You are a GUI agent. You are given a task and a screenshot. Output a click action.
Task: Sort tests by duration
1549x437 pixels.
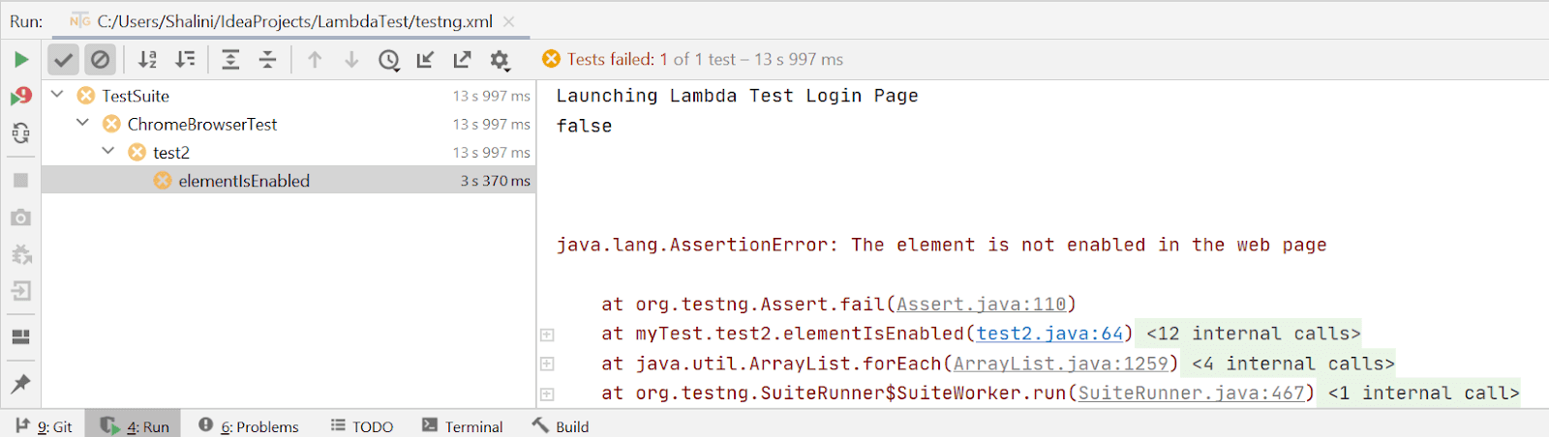(x=185, y=60)
